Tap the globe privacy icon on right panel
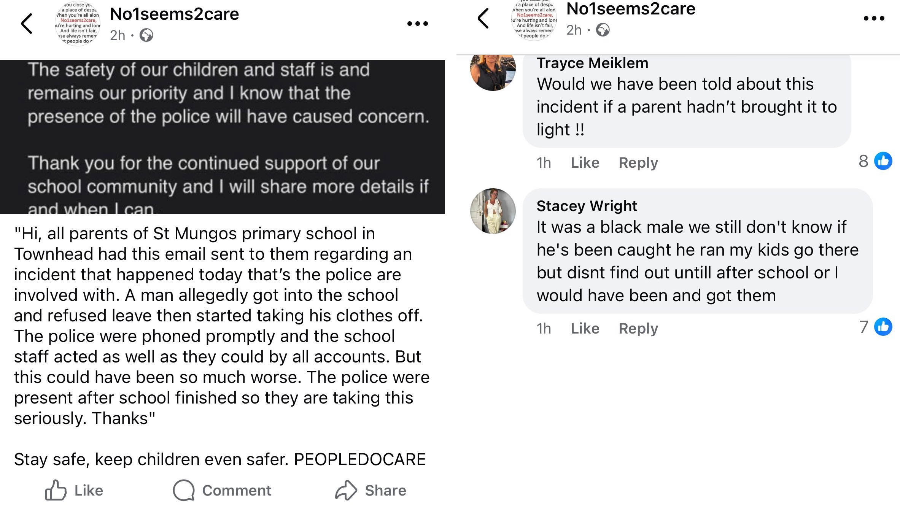 603,30
